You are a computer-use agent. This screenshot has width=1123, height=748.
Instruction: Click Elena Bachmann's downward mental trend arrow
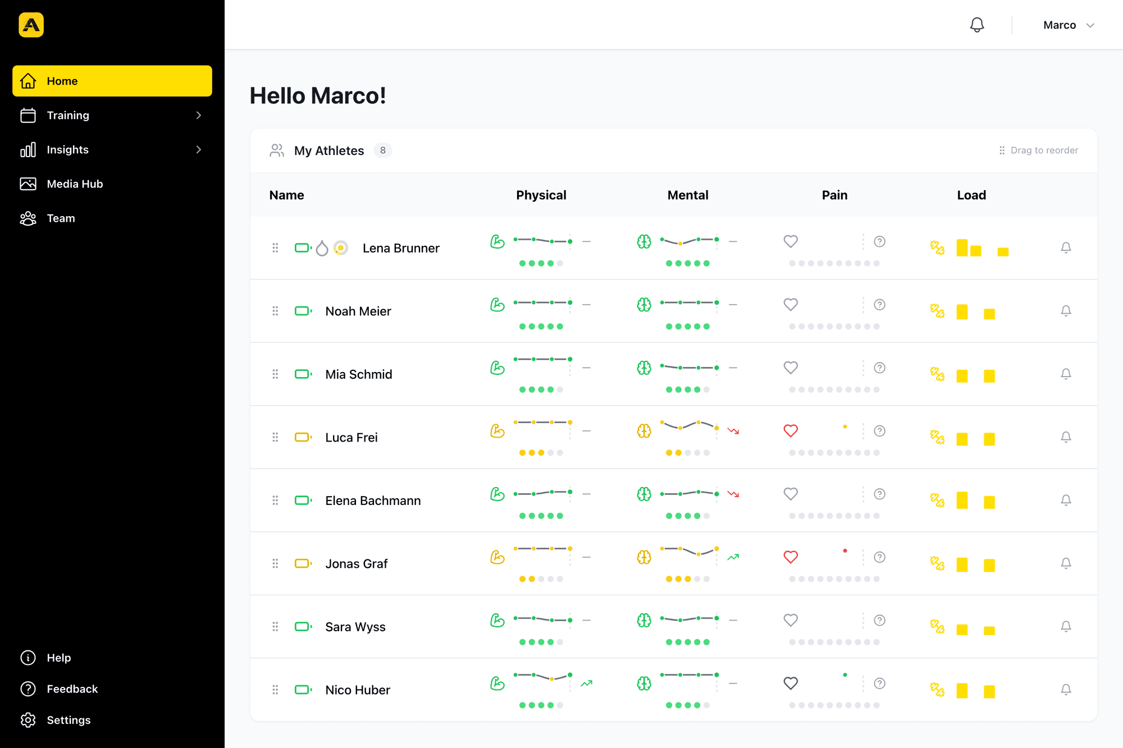coord(733,494)
